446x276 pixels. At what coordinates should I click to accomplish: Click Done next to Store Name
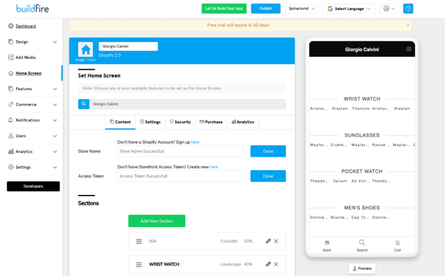[268, 151]
